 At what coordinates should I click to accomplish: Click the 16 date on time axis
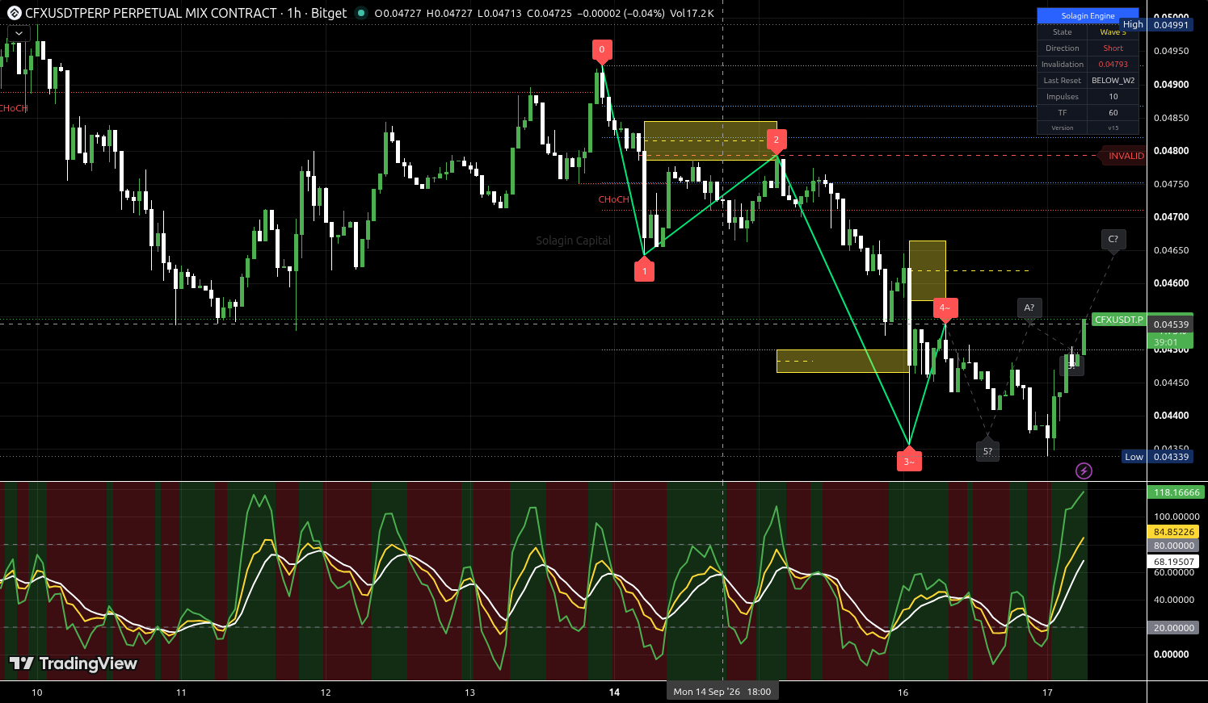click(903, 692)
